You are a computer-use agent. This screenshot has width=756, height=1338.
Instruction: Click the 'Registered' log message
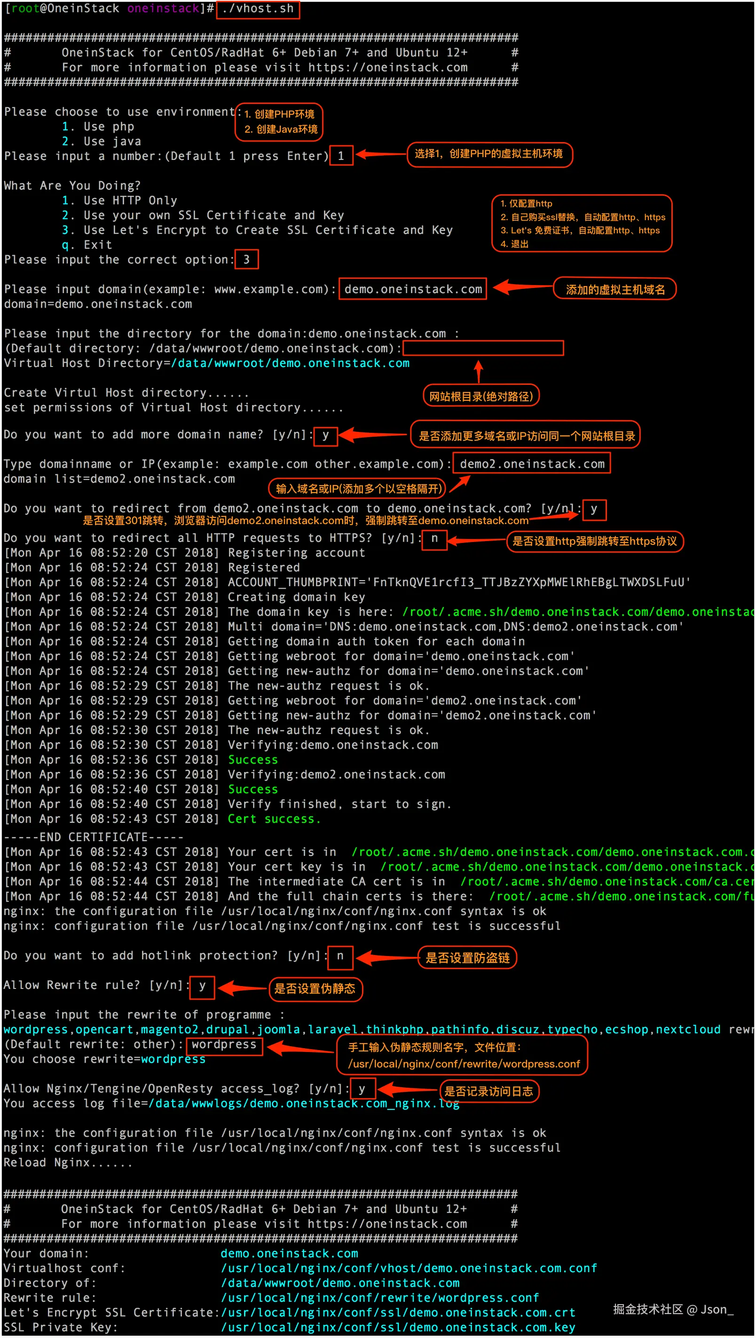264,567
